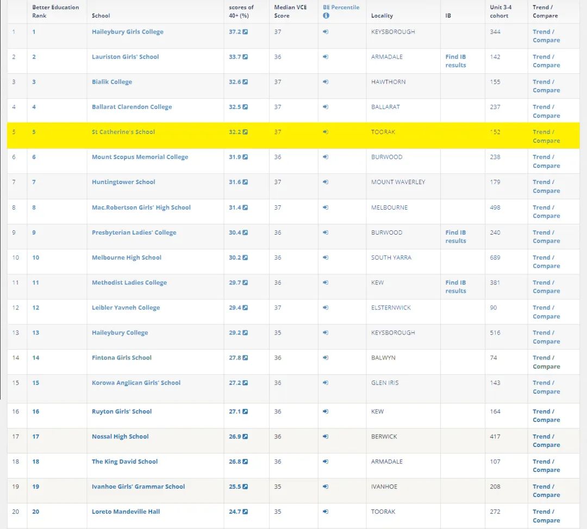Click rank number 13 link for Haileybury College
The image size is (587, 529).
(x=35, y=333)
